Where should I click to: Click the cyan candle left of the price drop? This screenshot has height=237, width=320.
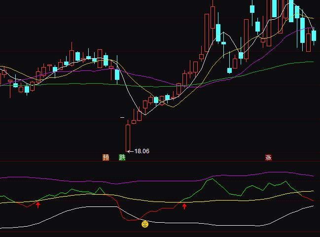coord(117,75)
